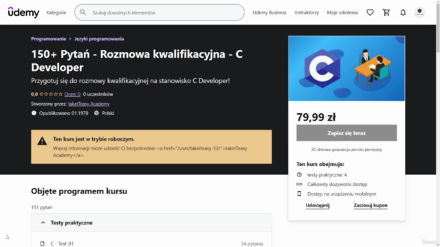
Task: Click the 'Przygotuj się do rozmowy' subtitle
Action: (131, 81)
